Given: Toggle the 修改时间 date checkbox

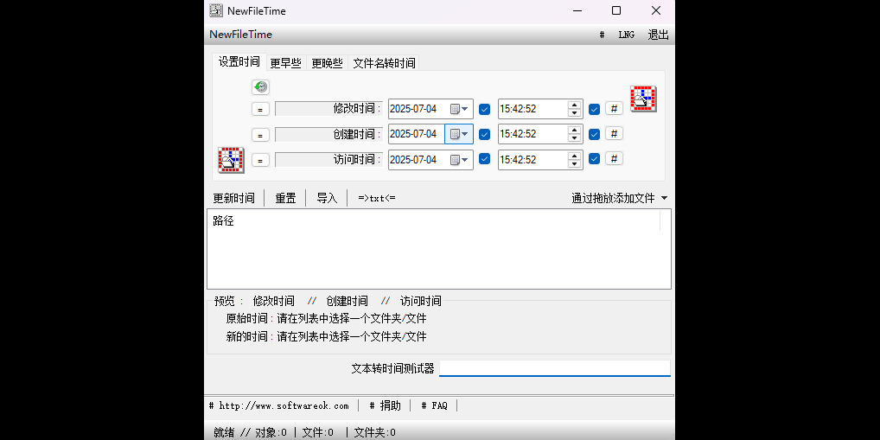Looking at the screenshot, I should pyautogui.click(x=485, y=109).
